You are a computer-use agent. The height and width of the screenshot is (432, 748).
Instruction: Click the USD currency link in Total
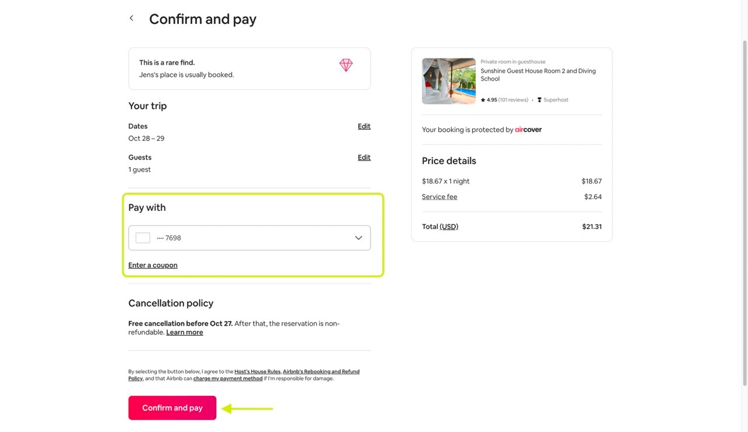(x=449, y=227)
